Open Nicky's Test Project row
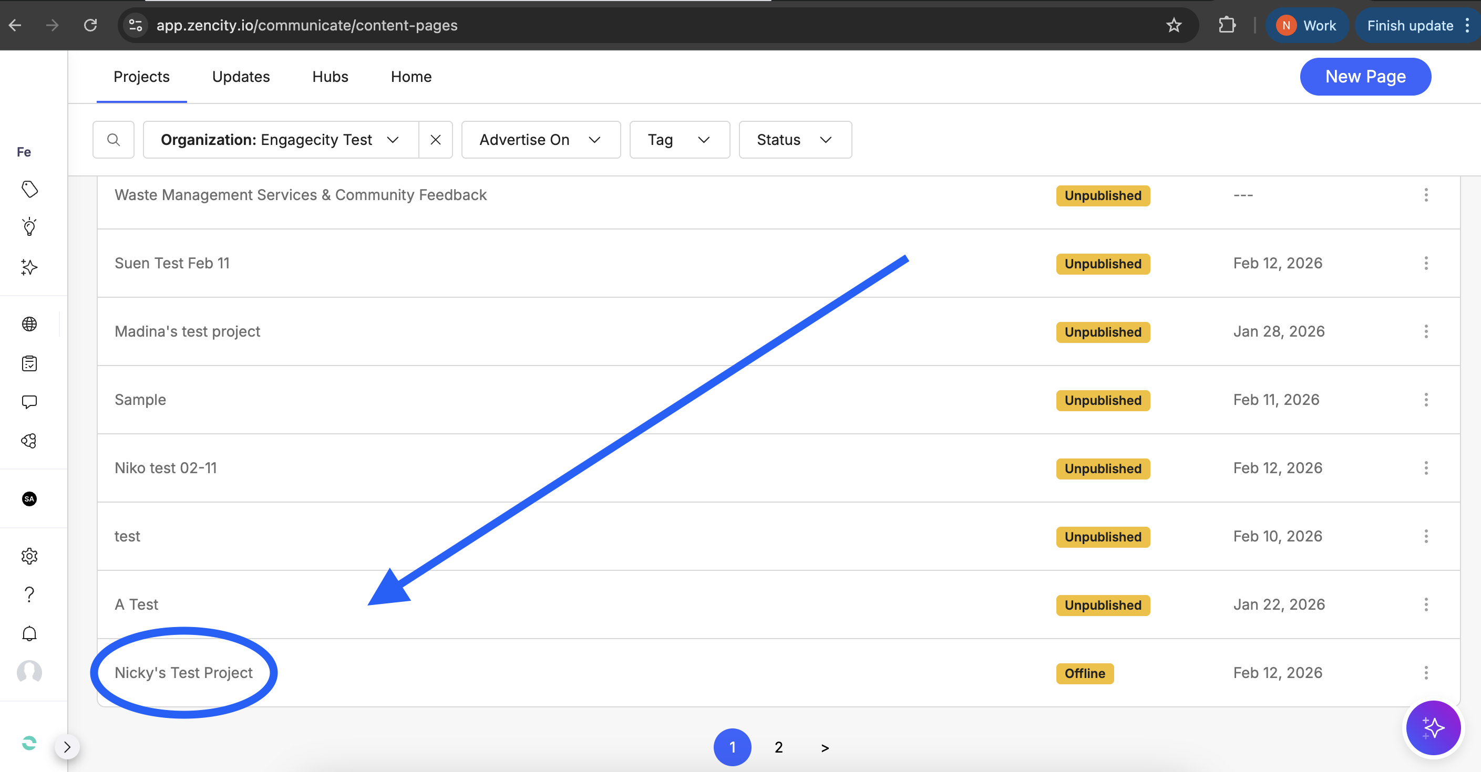Image resolution: width=1481 pixels, height=772 pixels. 183,673
